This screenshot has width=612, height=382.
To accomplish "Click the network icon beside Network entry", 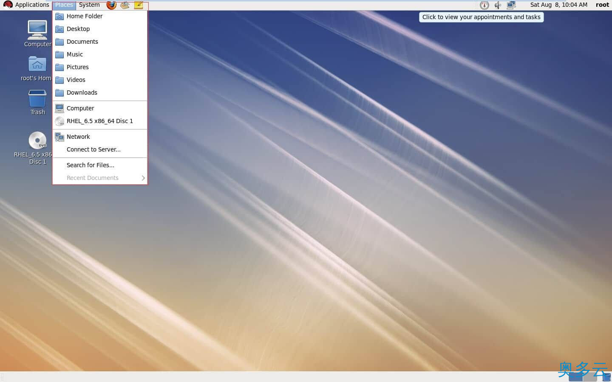I will [x=59, y=137].
